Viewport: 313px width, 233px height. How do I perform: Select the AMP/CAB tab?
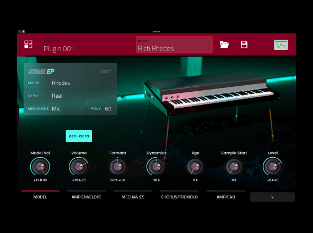point(225,197)
